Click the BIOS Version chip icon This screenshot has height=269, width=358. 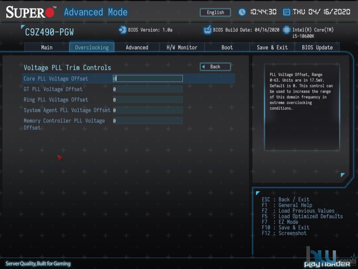[123, 30]
